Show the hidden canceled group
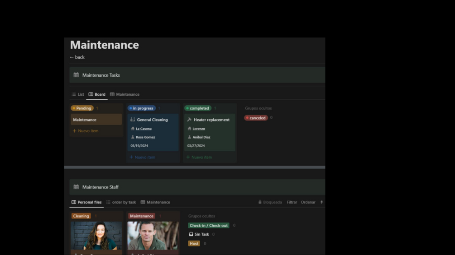 pyautogui.click(x=256, y=118)
